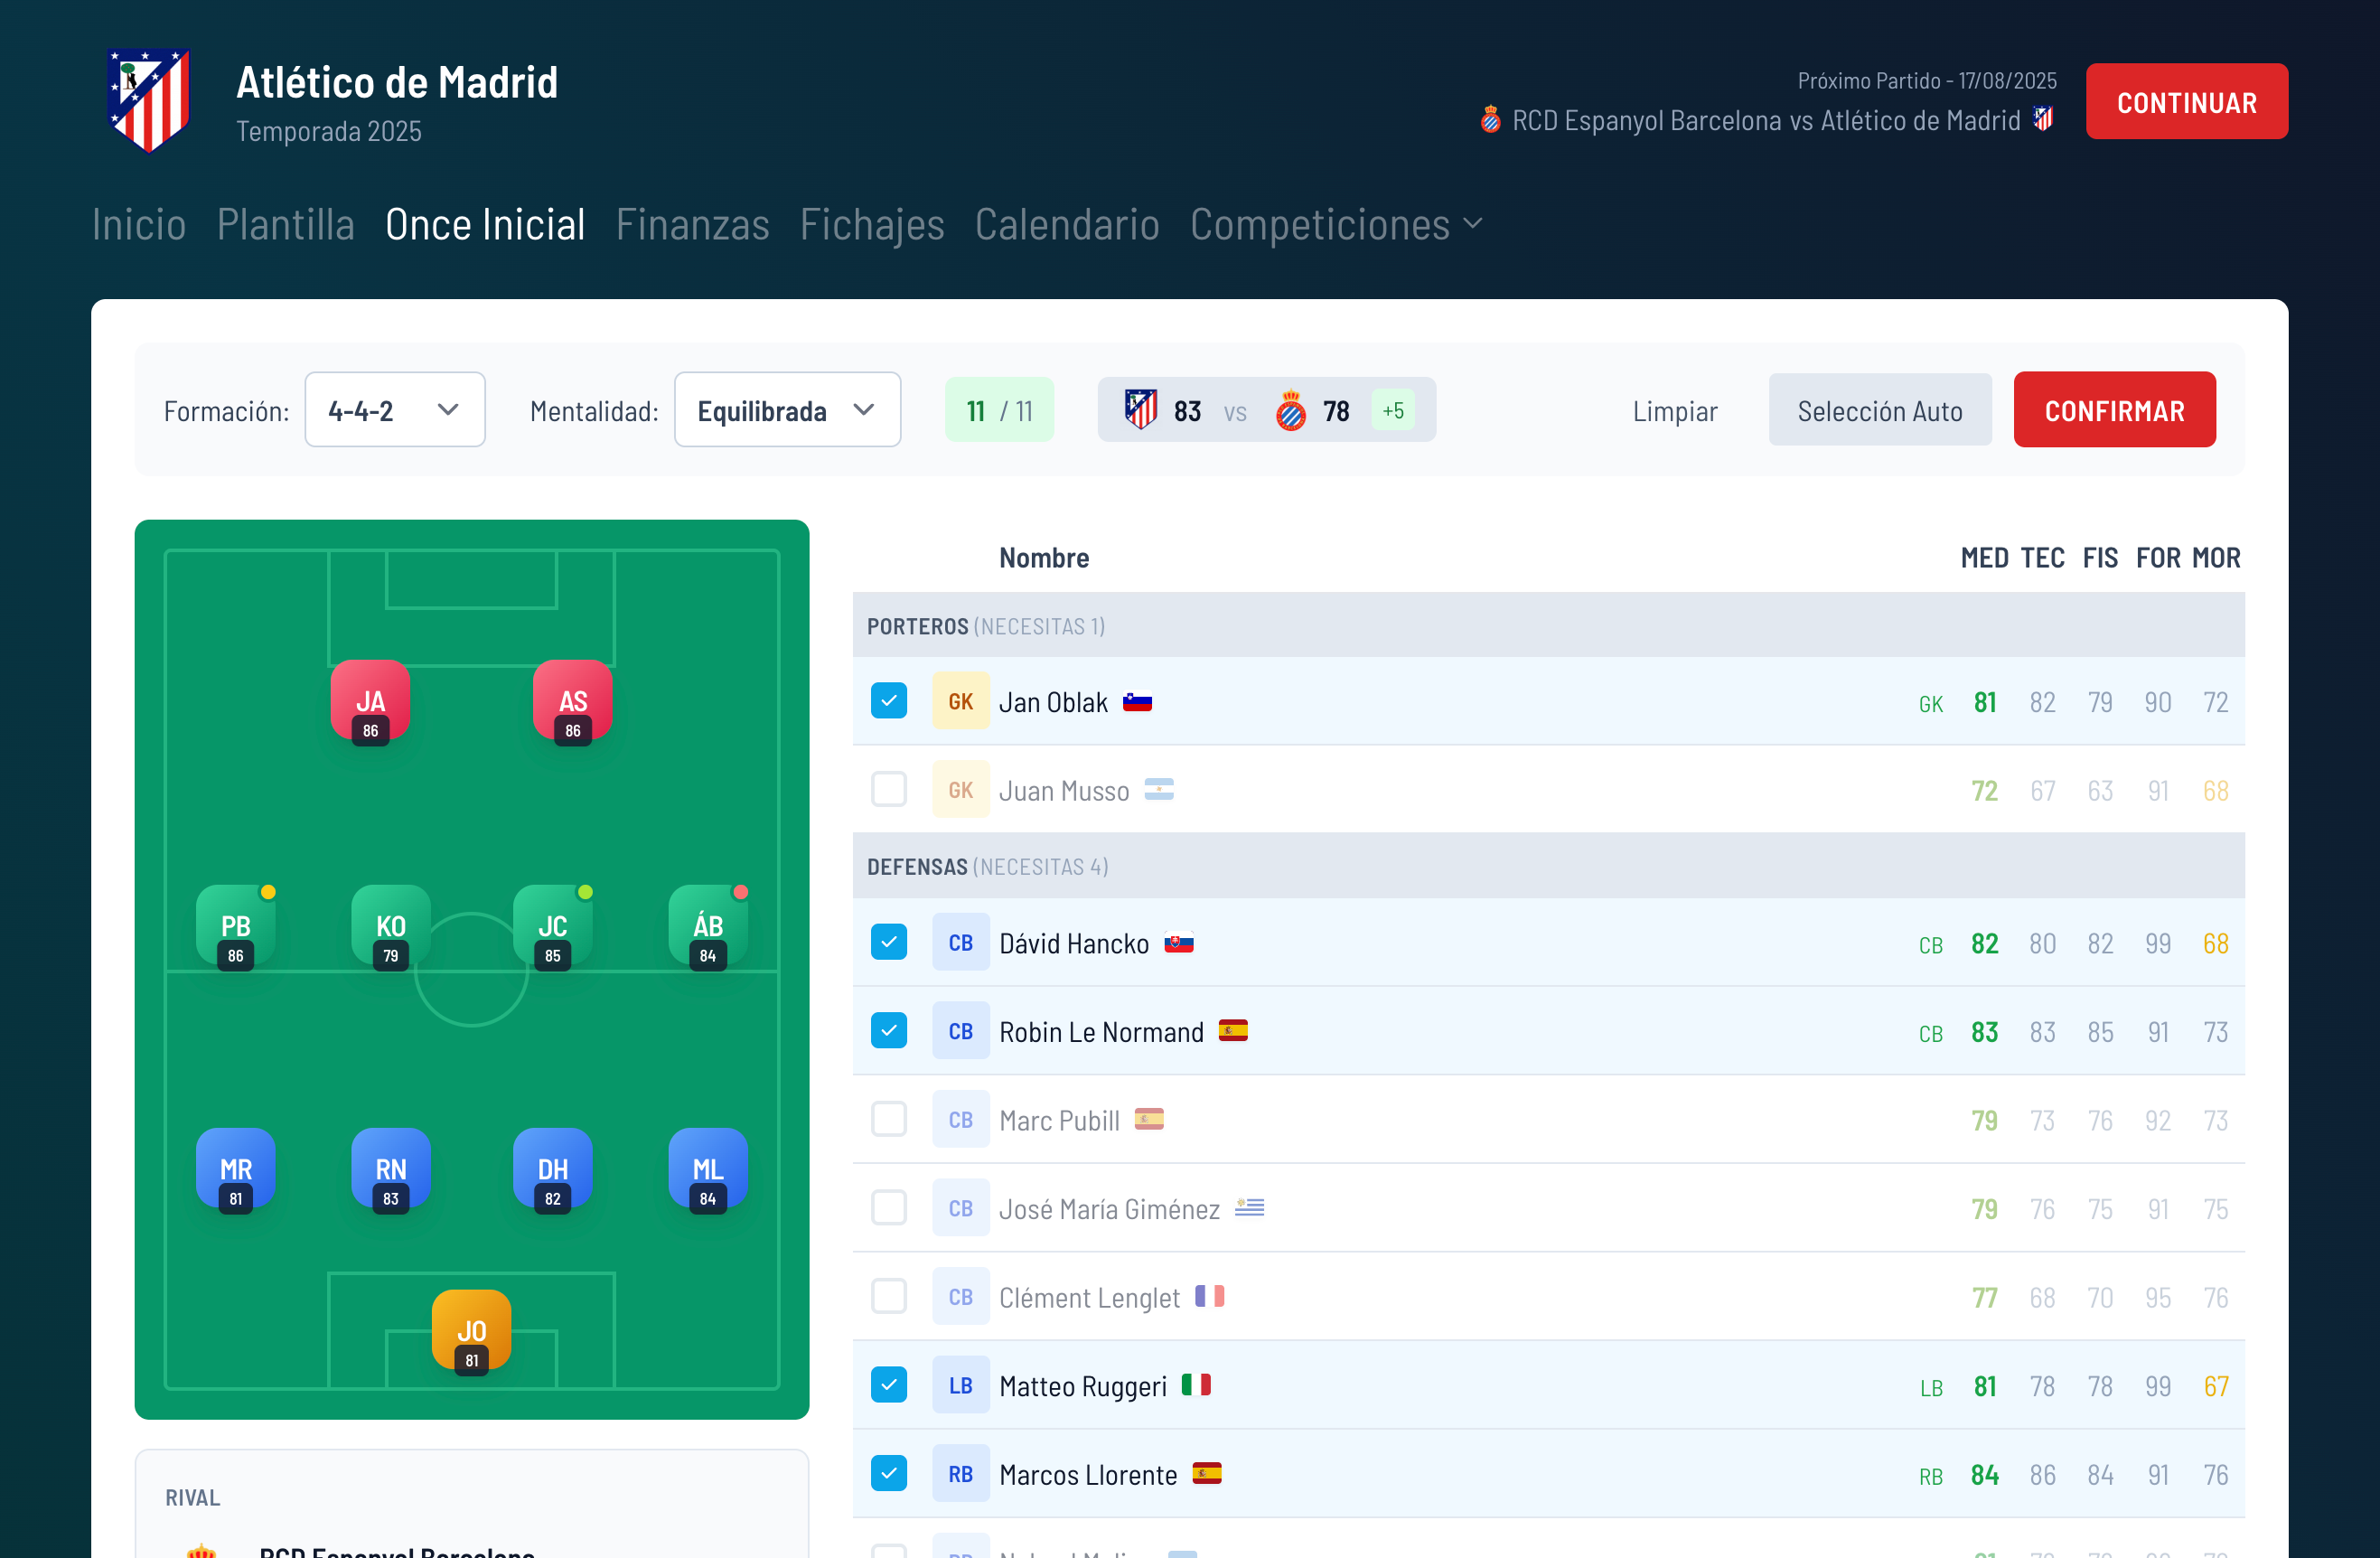Check the Juan Musso checkbox
This screenshot has height=1558, width=2380.
click(888, 790)
